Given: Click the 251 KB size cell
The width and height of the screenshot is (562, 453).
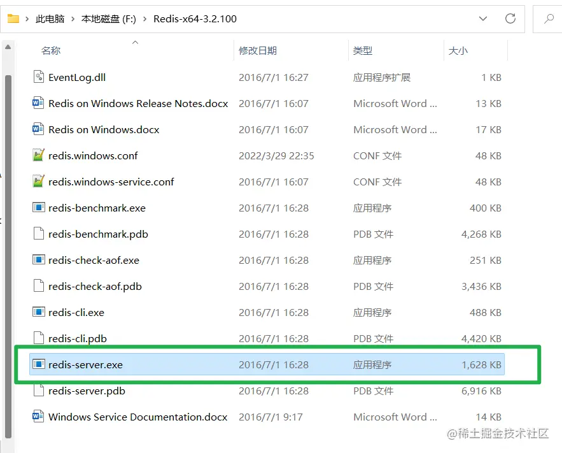Looking at the screenshot, I should [485, 260].
